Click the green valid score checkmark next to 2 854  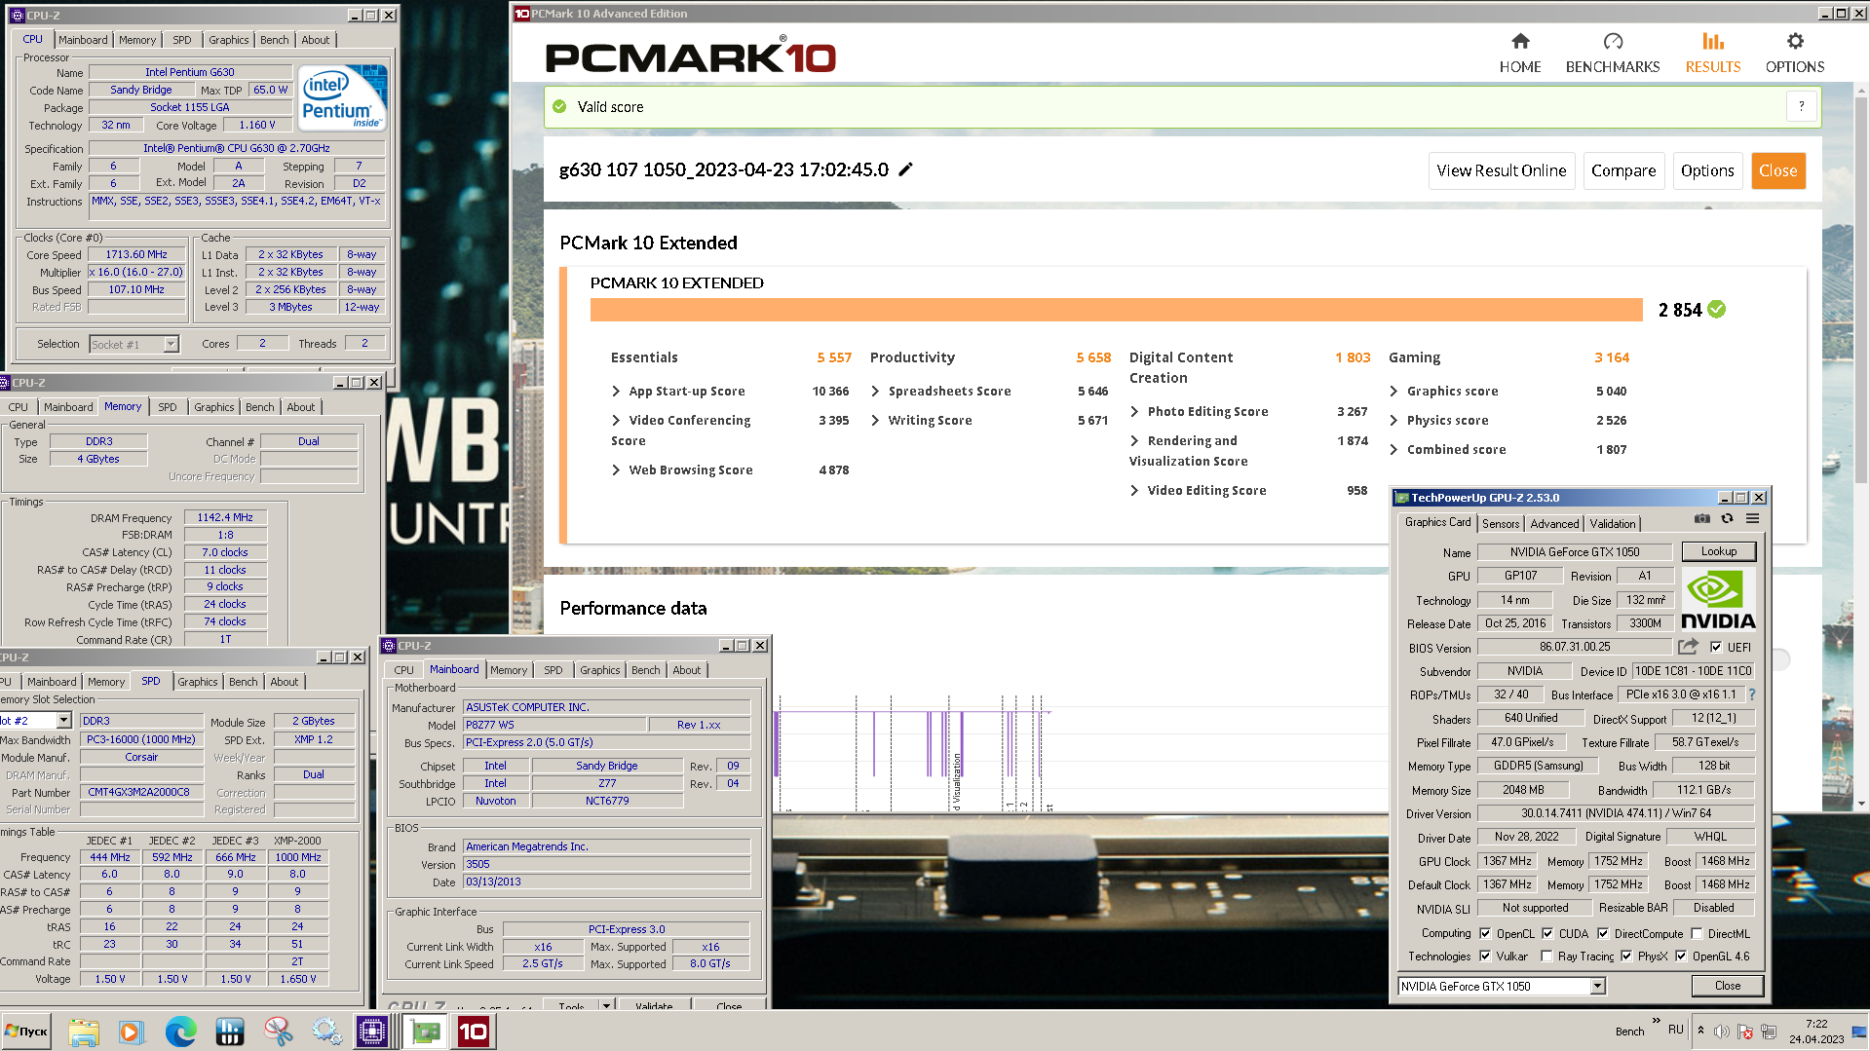coord(1717,310)
